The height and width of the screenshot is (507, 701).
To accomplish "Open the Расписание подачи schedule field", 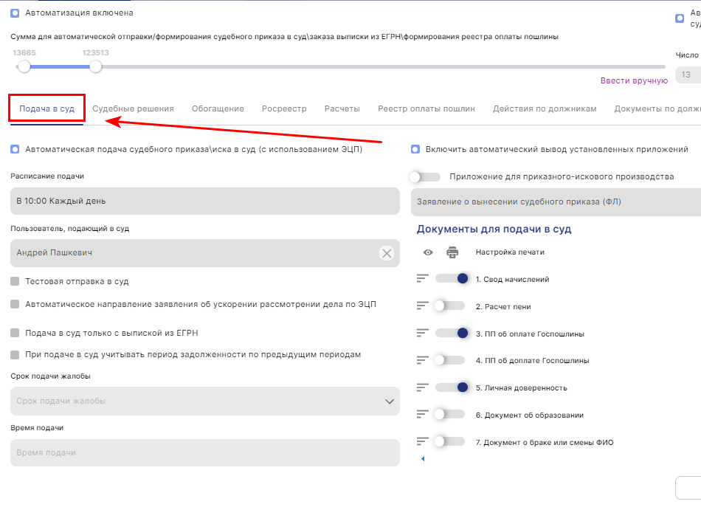I will 205,201.
